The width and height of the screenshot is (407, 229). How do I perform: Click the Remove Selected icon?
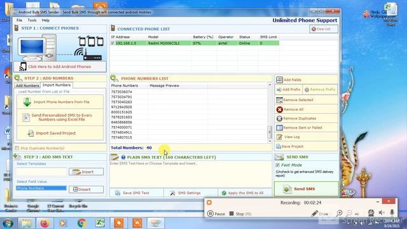(x=279, y=100)
